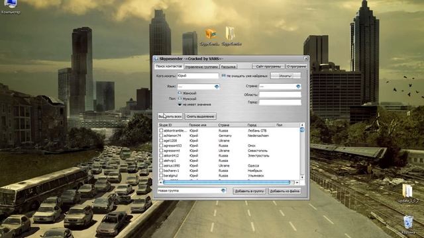Click the Добавить из файла button
Screen dimensions: 424x238
(284, 191)
